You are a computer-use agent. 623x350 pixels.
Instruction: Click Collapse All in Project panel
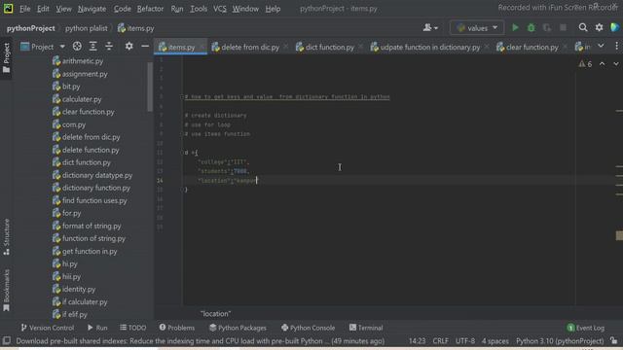tap(109, 47)
